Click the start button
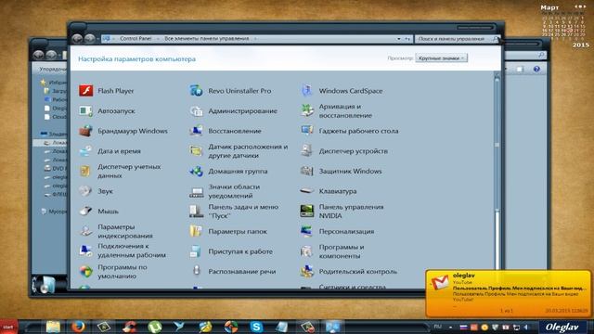The height and width of the screenshot is (334, 594). tap(8, 327)
